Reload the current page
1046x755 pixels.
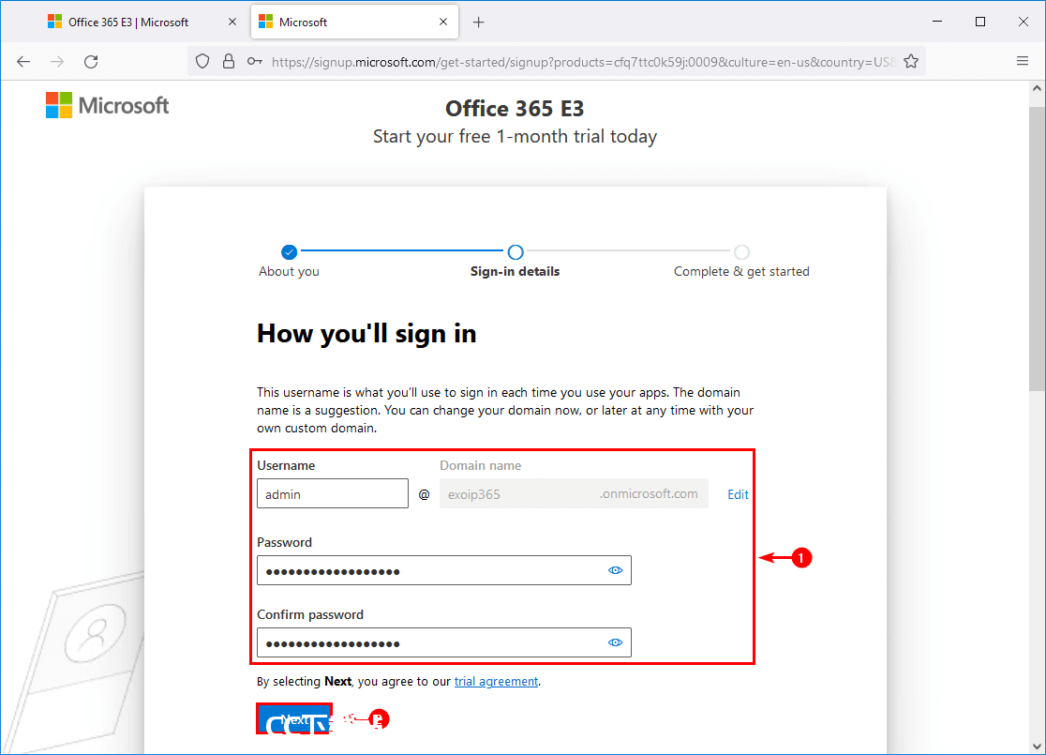tap(92, 62)
